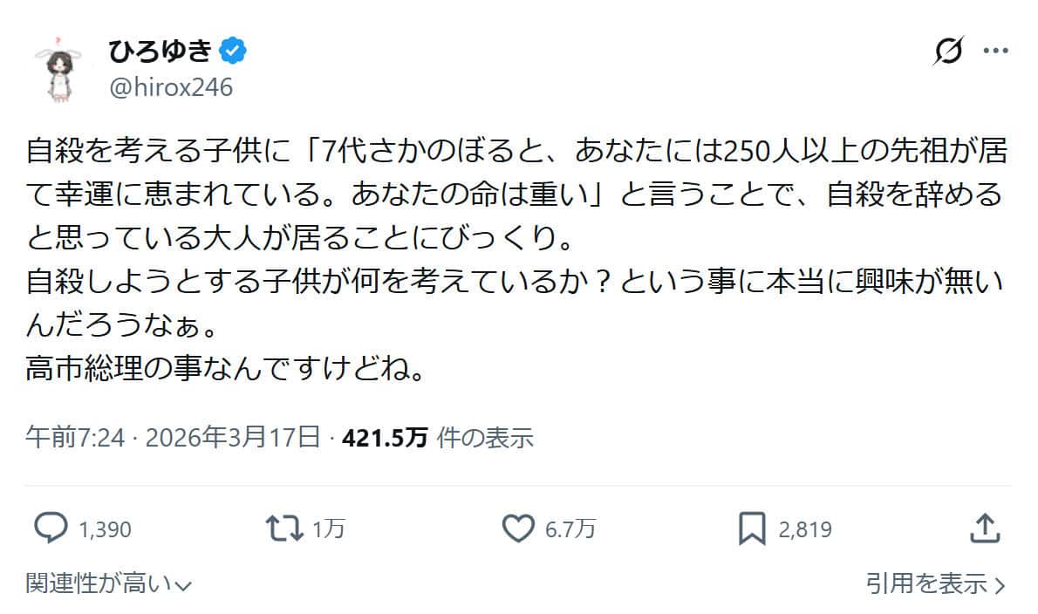Click the blue verified badge

(x=232, y=52)
